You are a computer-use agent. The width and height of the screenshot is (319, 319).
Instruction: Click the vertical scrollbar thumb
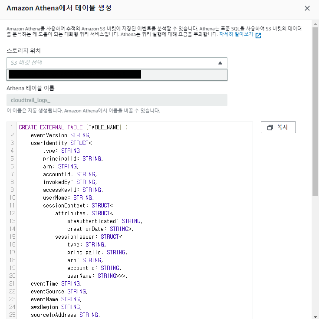pyautogui.click(x=315, y=112)
